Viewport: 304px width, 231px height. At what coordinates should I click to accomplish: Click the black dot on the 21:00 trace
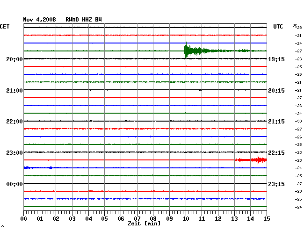pyautogui.click(x=200, y=90)
